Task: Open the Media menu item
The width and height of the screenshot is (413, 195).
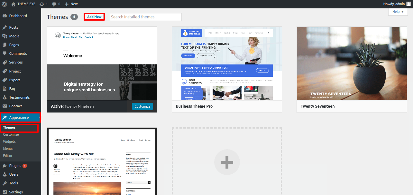Action: (21, 36)
